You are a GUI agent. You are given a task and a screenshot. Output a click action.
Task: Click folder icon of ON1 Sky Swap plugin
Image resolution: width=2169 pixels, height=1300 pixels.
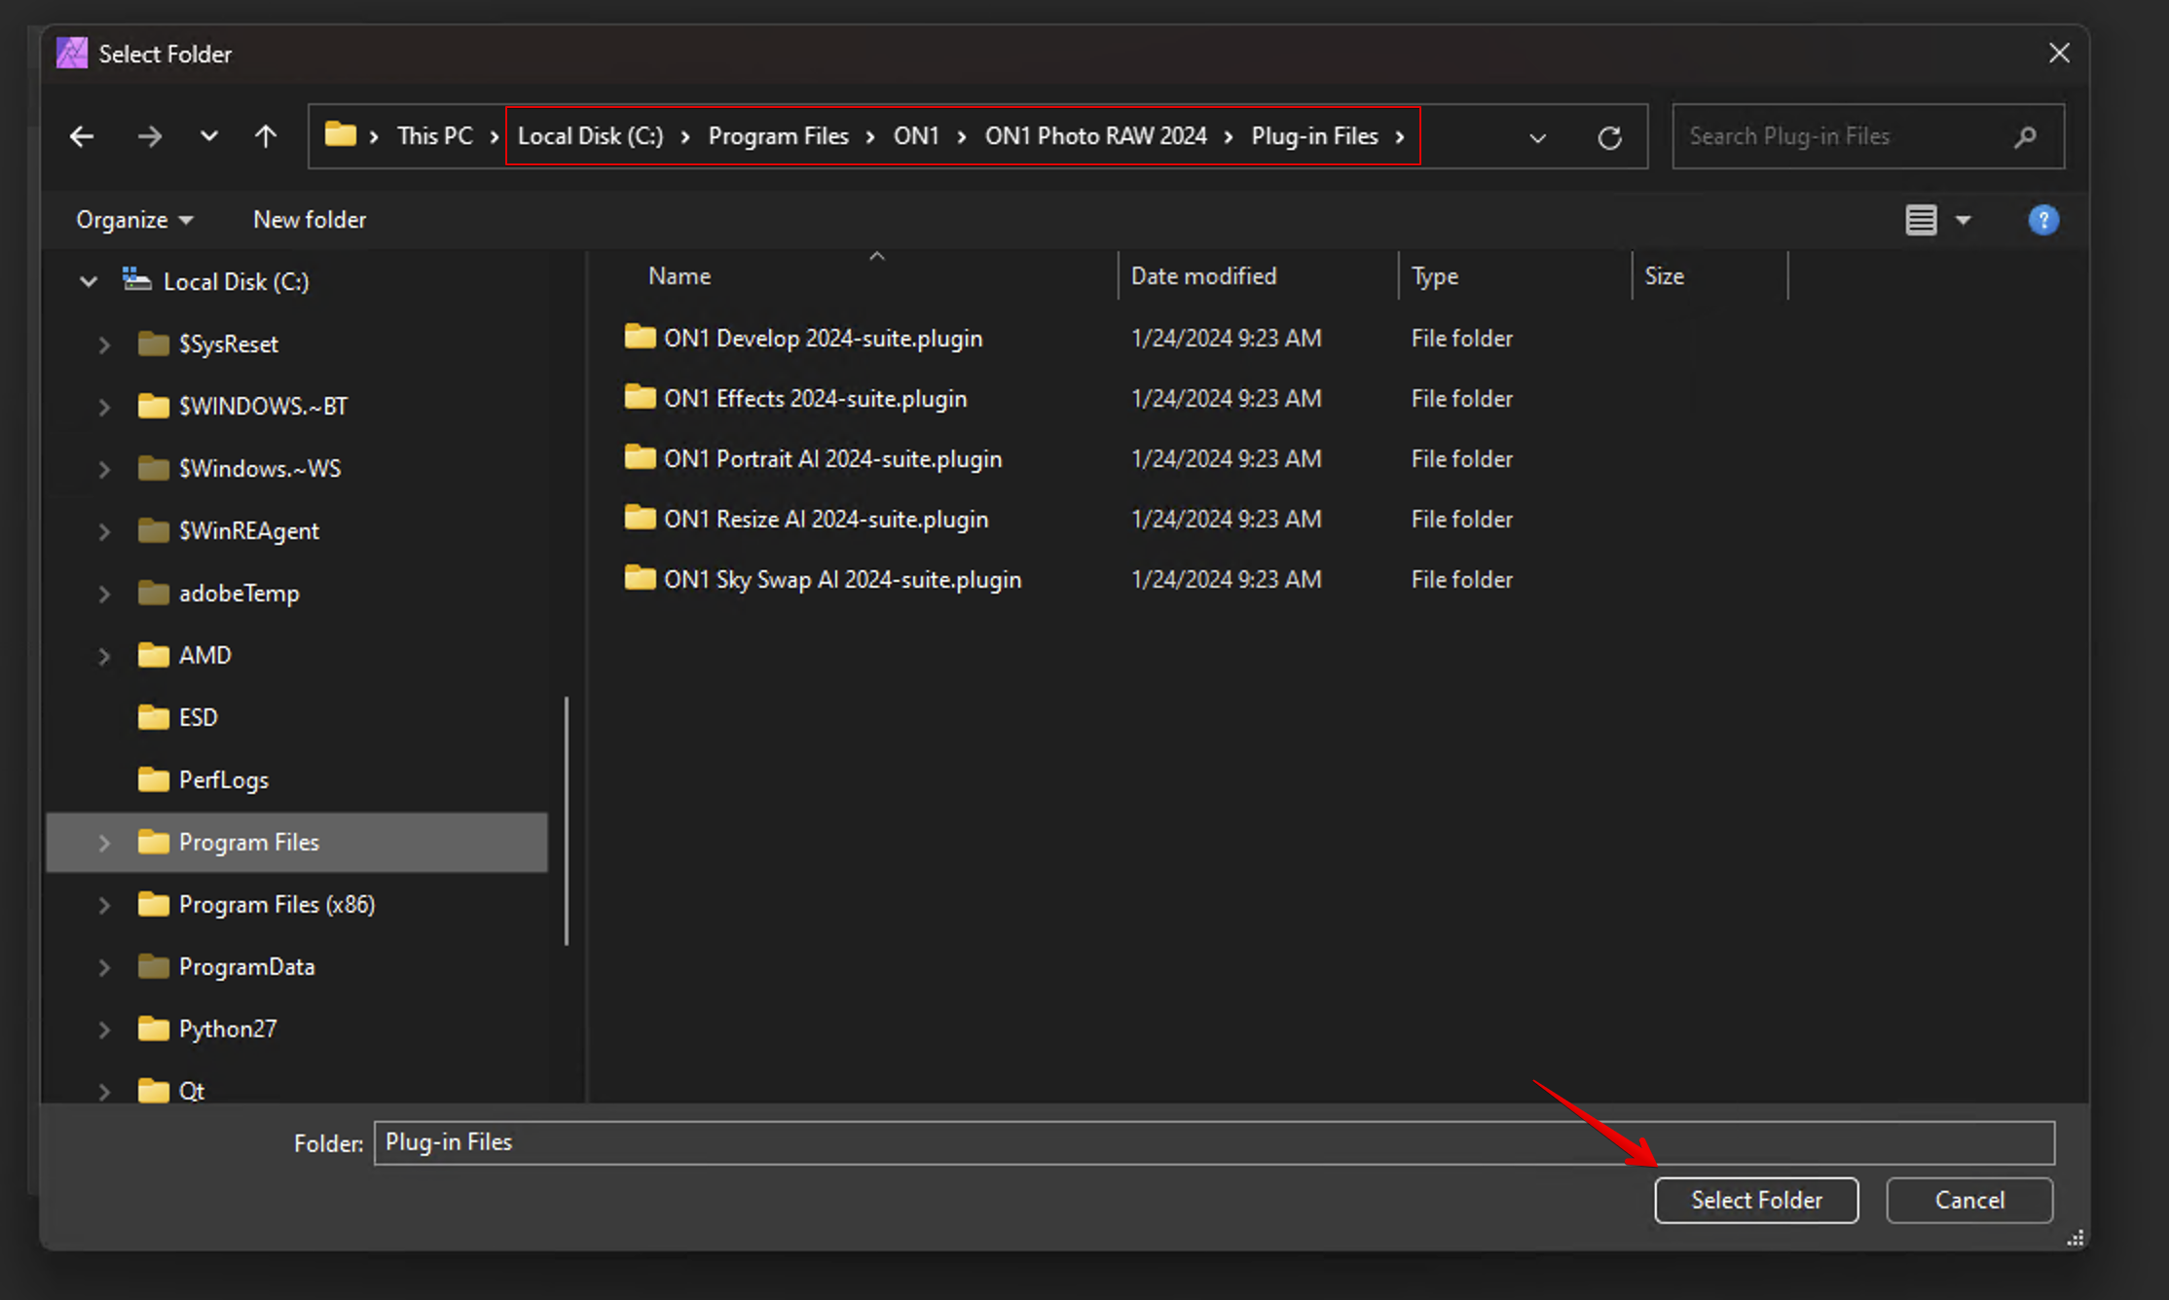pos(640,578)
